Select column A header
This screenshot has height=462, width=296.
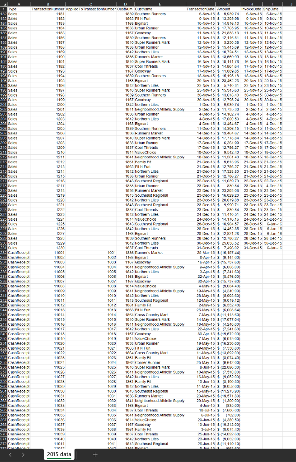click(19, 4)
